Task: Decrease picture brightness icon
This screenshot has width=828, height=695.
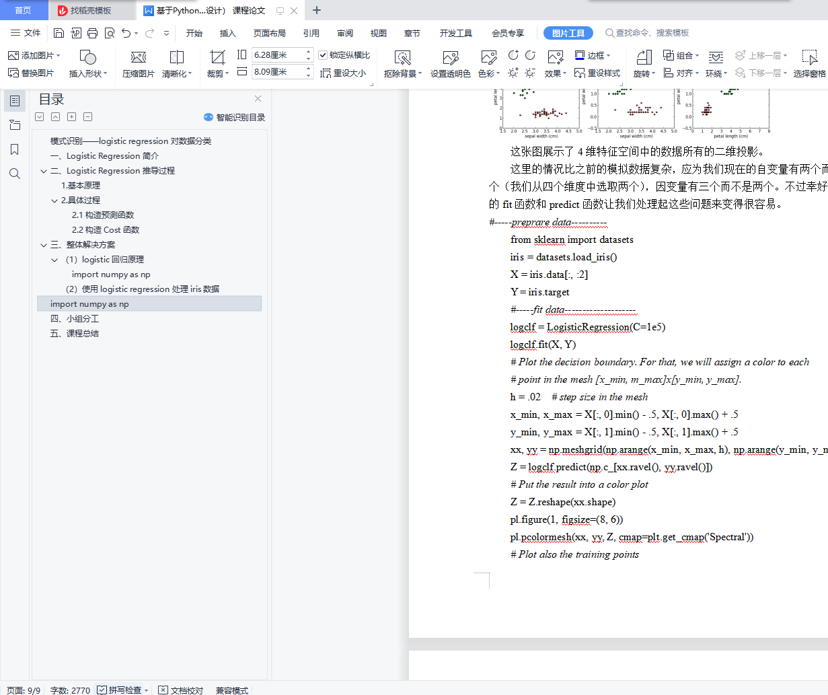Action: 530,73
